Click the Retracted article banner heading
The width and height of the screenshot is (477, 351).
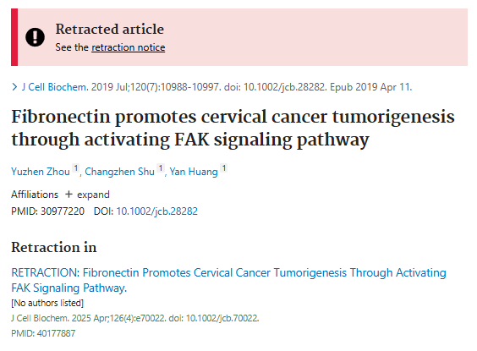coord(109,30)
